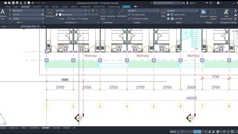Screen dimensions: 238x134
Task: Click the Link Data icon
Action: click(172, 19)
